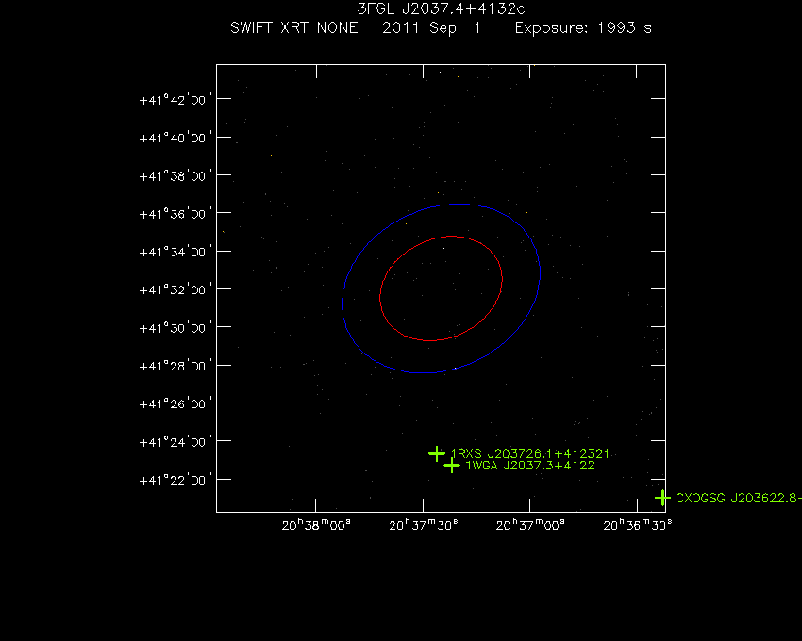Click the +41°30'00" declination label

click(x=175, y=328)
